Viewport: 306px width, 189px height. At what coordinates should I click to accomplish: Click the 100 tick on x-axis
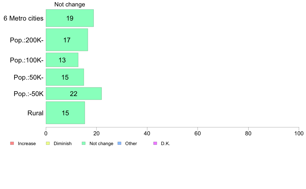(x=299, y=133)
